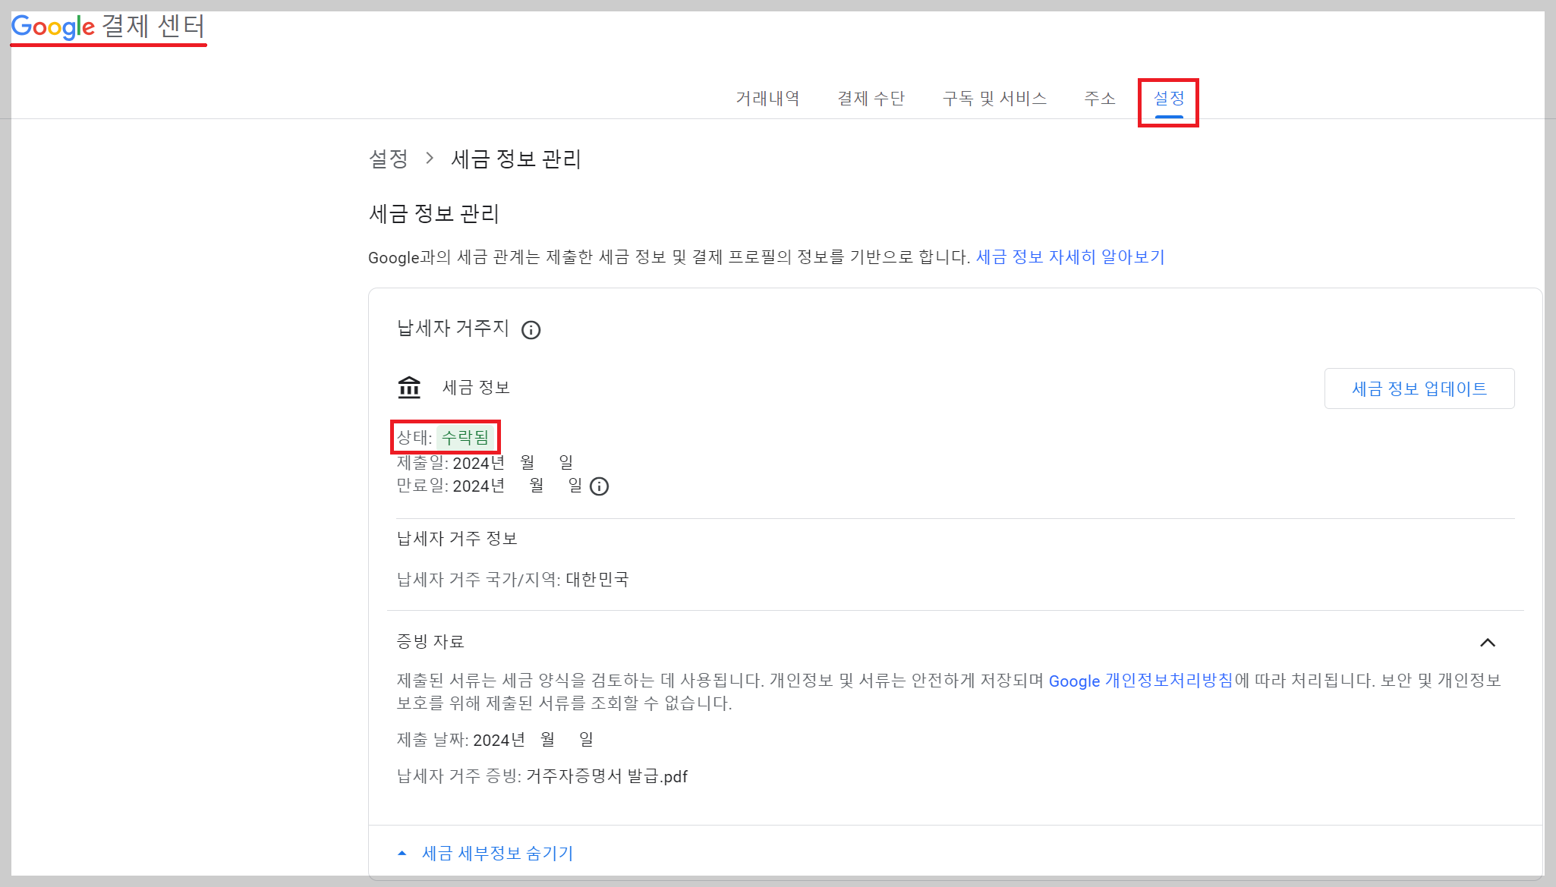This screenshot has width=1556, height=887.
Task: Collapse the 증빙 자료 section chevron
Action: click(x=1487, y=643)
